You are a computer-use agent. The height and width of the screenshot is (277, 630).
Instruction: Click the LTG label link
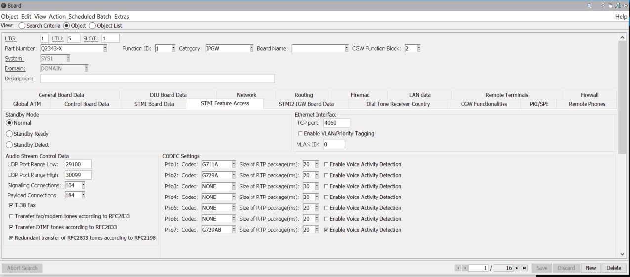point(10,39)
